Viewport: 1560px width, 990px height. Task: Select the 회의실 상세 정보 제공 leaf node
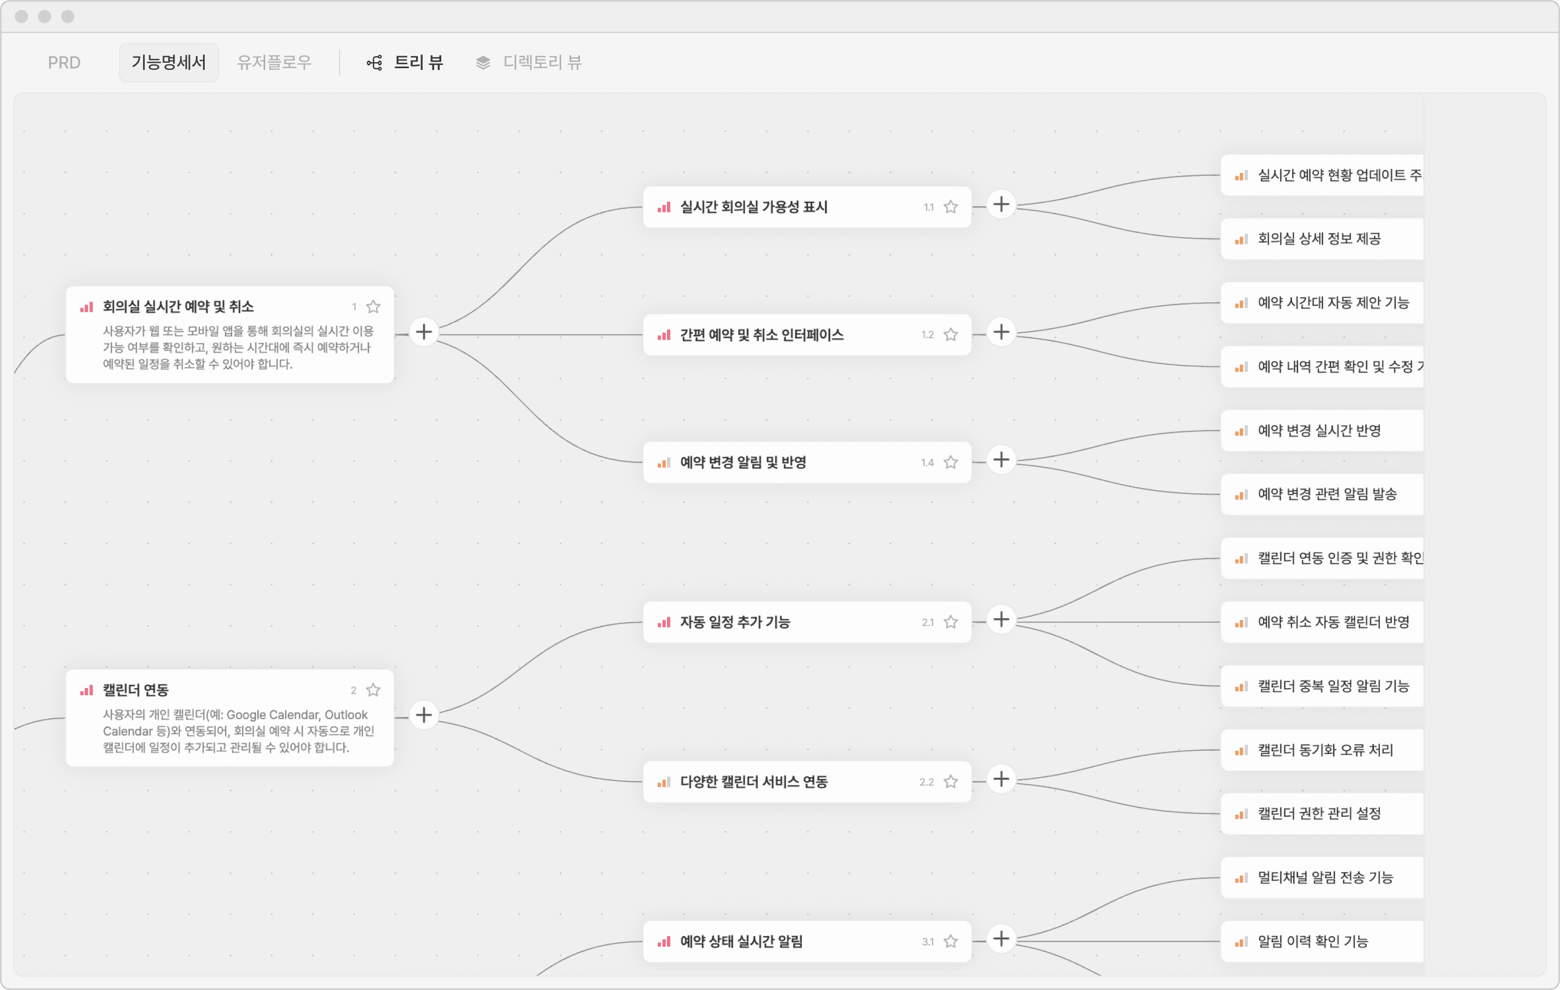click(x=1319, y=239)
